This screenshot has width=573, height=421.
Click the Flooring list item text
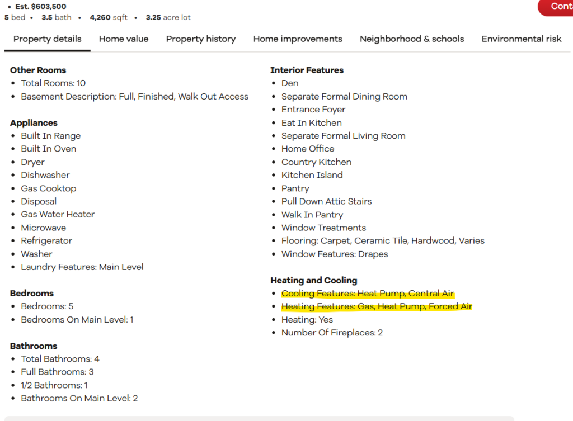pos(383,240)
